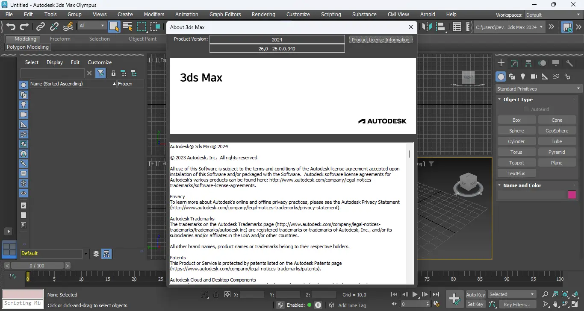This screenshot has width=584, height=311.
Task: Toggle the eye visibility filter in Scene Explorer
Action: point(24,194)
